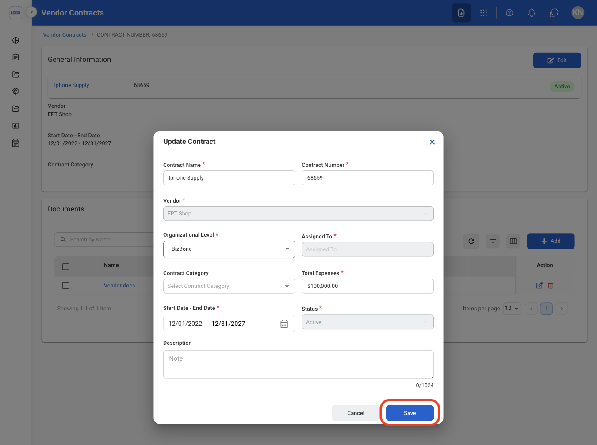Open the notifications bell icon
Viewport: 597px width, 445px height.
(x=532, y=13)
